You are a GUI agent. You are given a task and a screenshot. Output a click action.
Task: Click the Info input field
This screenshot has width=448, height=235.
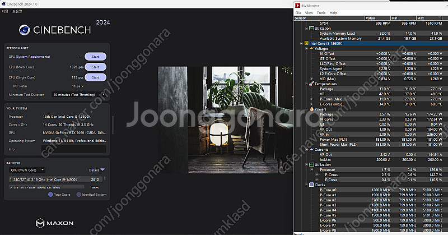(73, 149)
